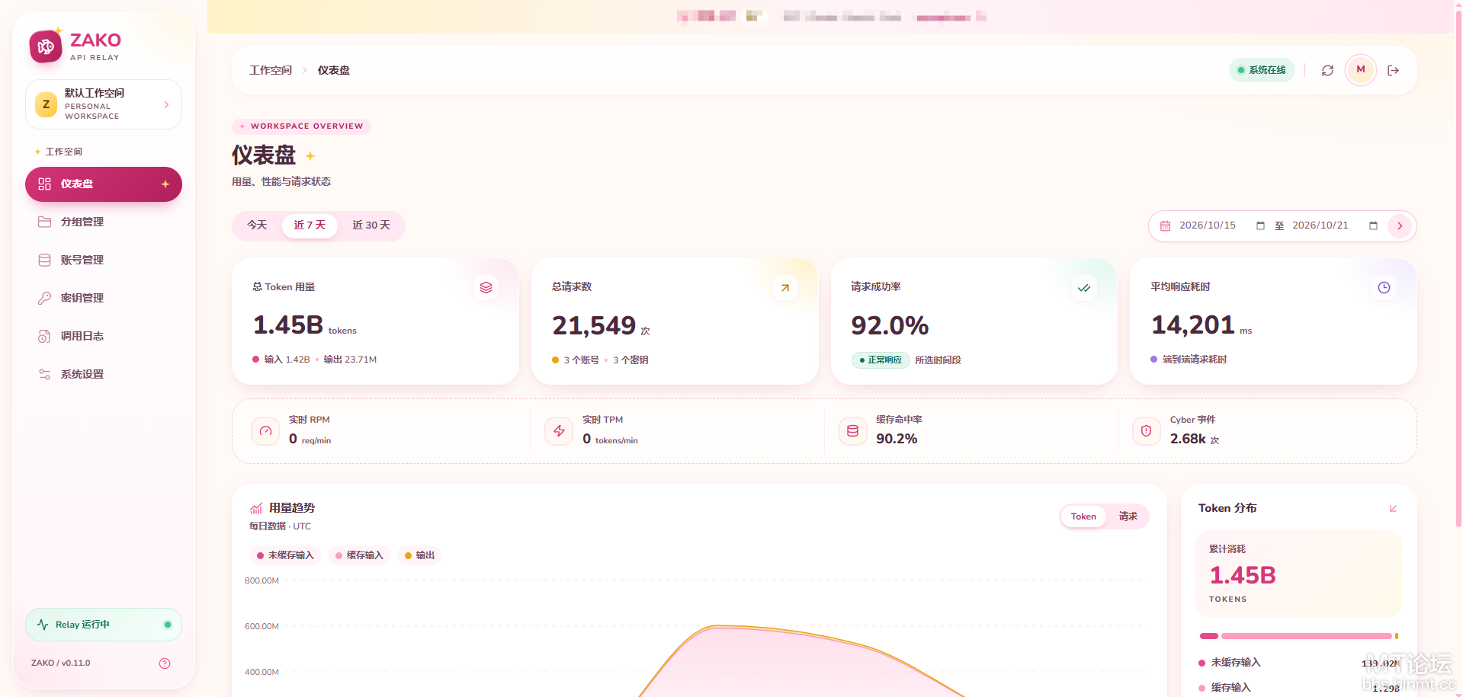Select the 今天 time range tab

[257, 225]
